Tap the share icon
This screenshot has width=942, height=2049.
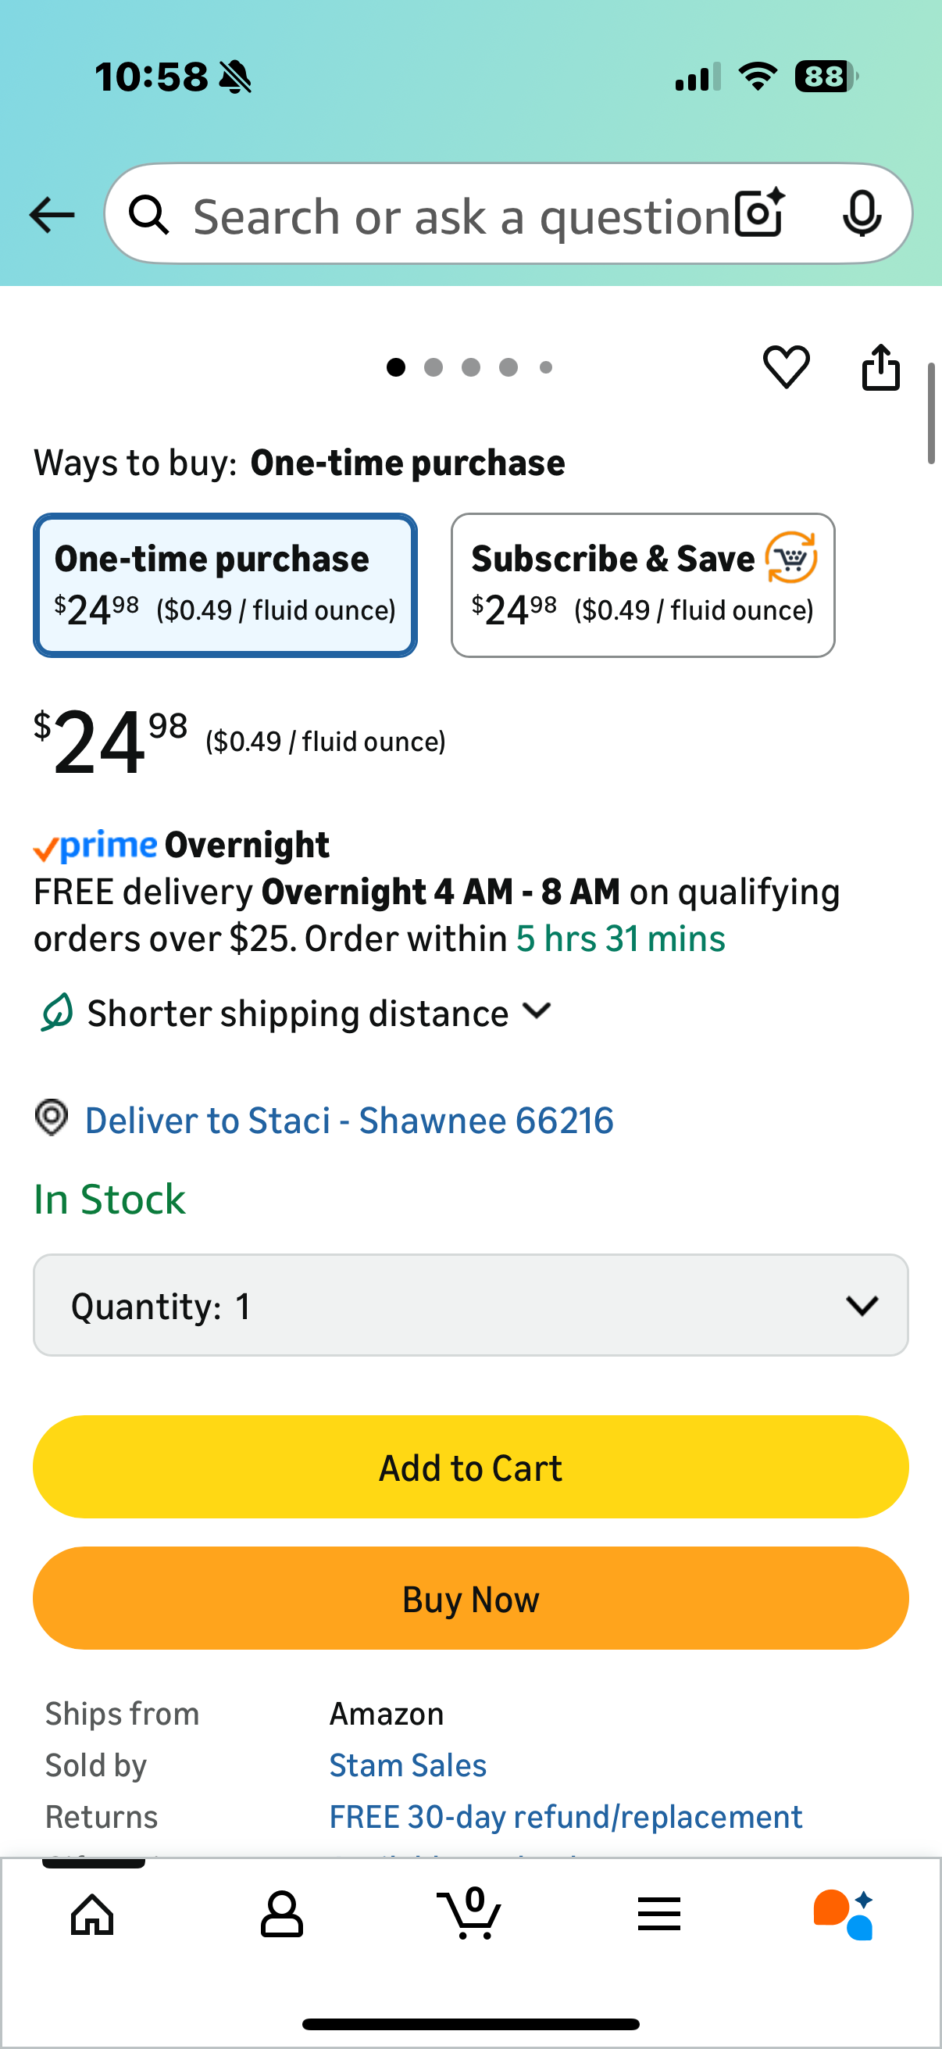[x=881, y=367]
